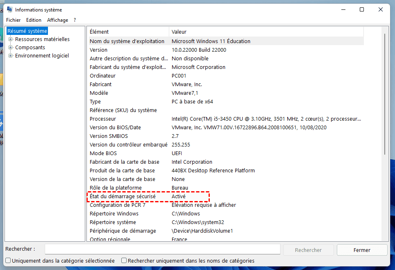Screen dimensions: 395x270
Task: Select the Périphérique de démarrage row
Action: click(226, 231)
